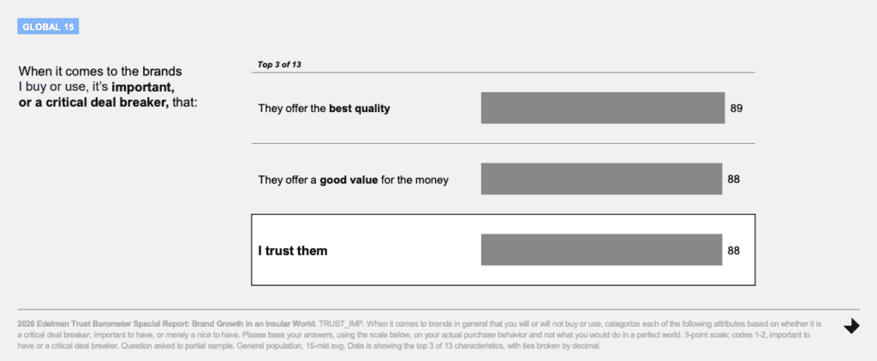The image size is (877, 361).
Task: Click the value 88 beside good value bar
Action: tap(734, 180)
